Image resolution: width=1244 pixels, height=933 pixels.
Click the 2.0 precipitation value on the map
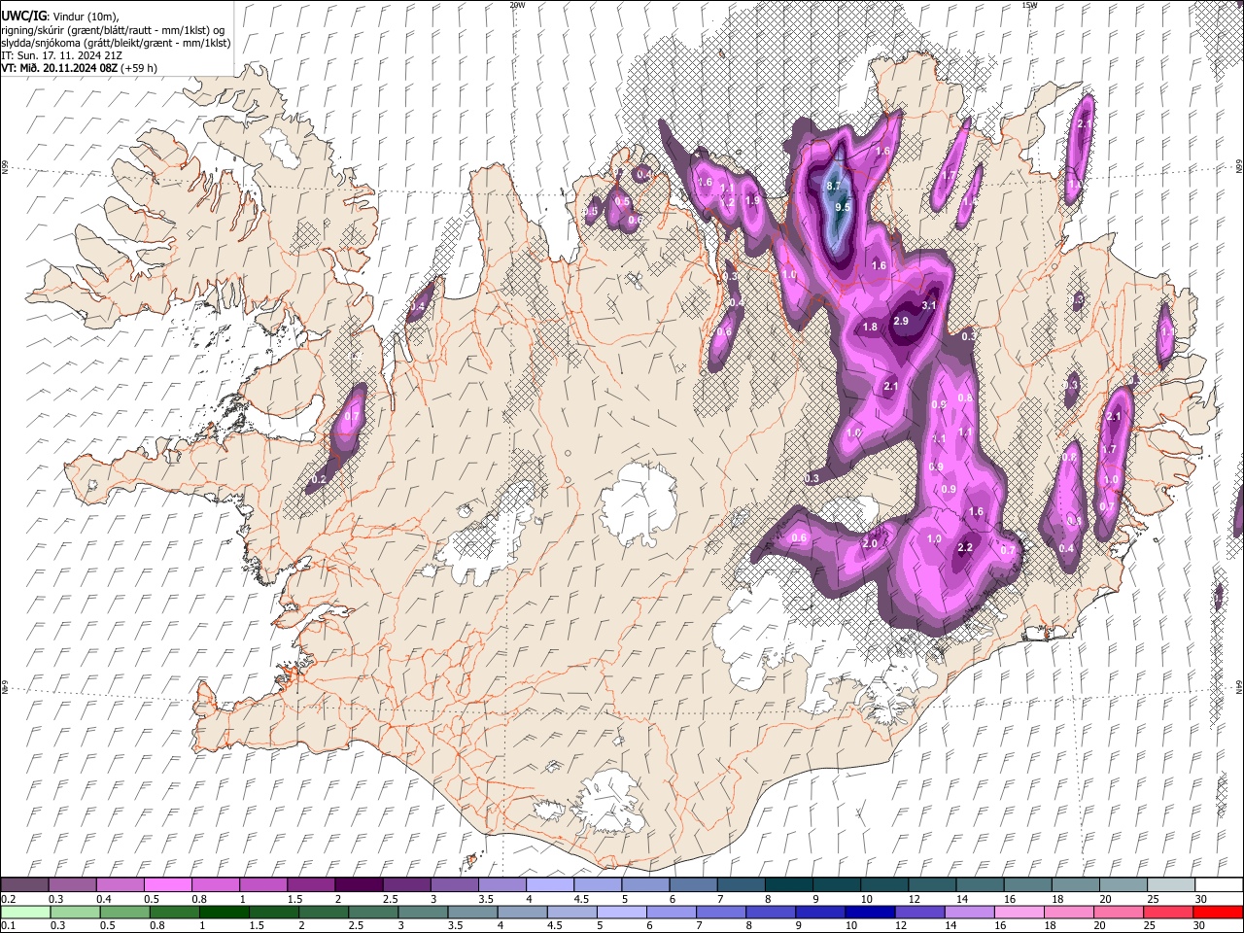click(x=870, y=543)
